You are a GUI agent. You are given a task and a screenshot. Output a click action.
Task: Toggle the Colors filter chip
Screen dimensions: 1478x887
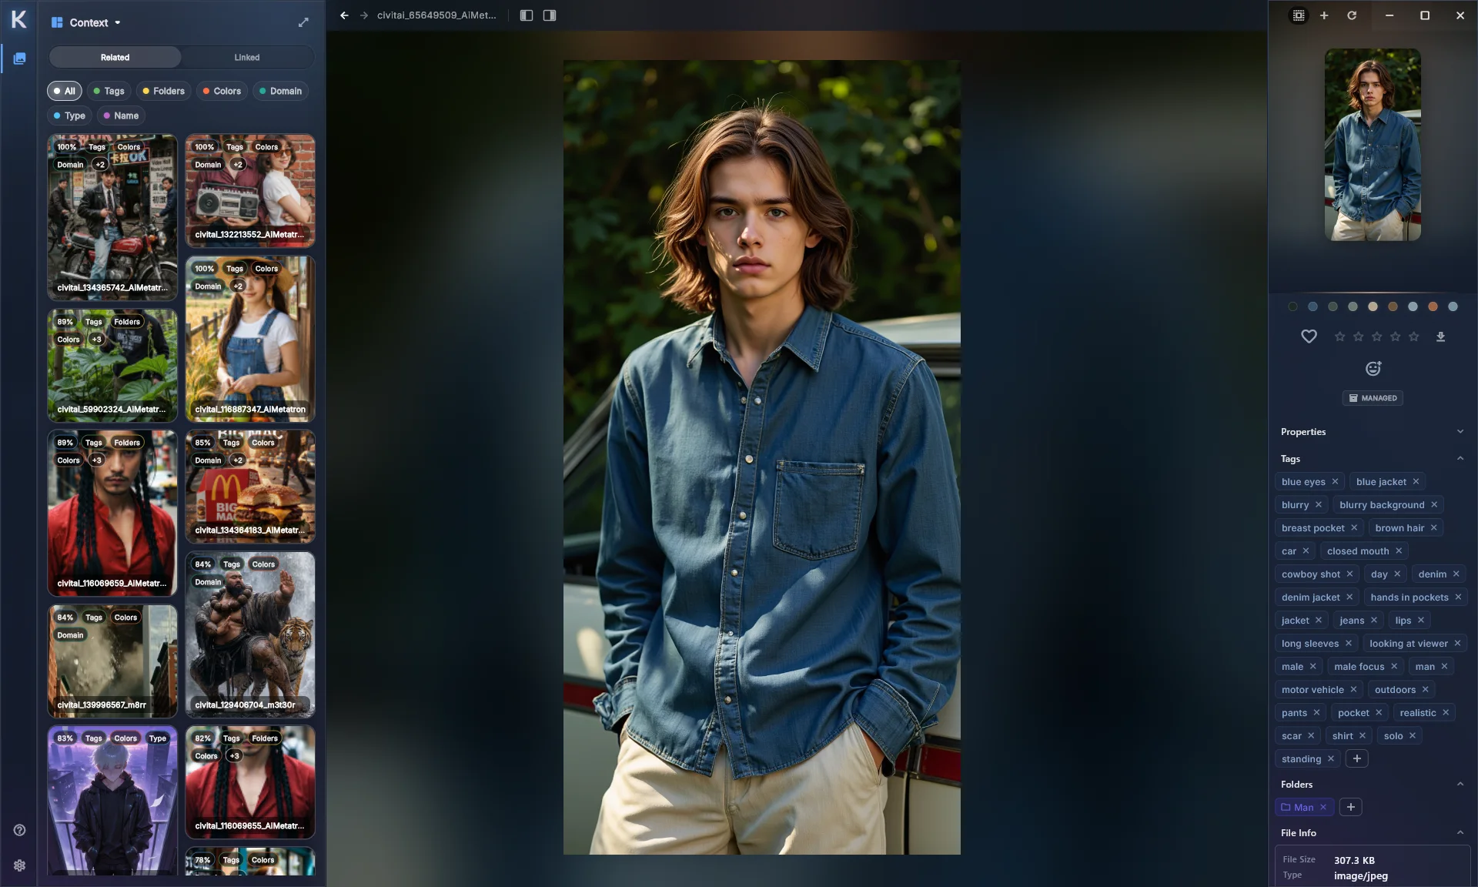click(222, 91)
